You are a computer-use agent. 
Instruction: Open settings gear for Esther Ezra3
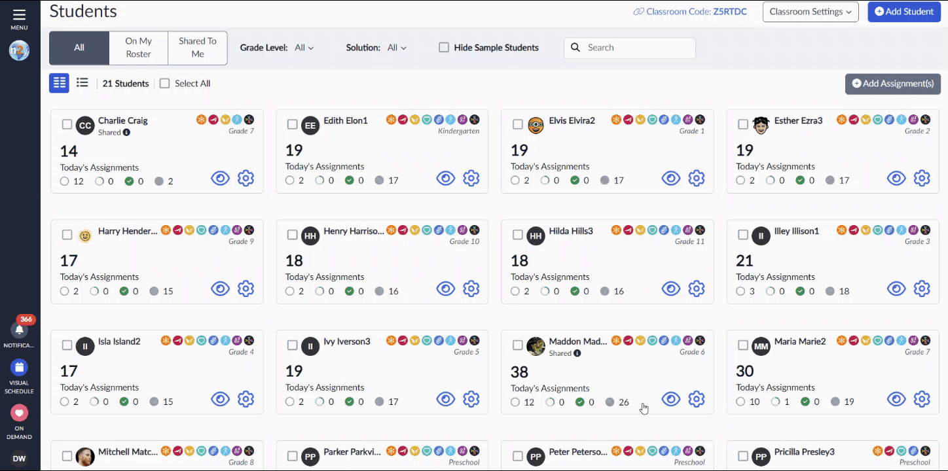click(x=922, y=178)
